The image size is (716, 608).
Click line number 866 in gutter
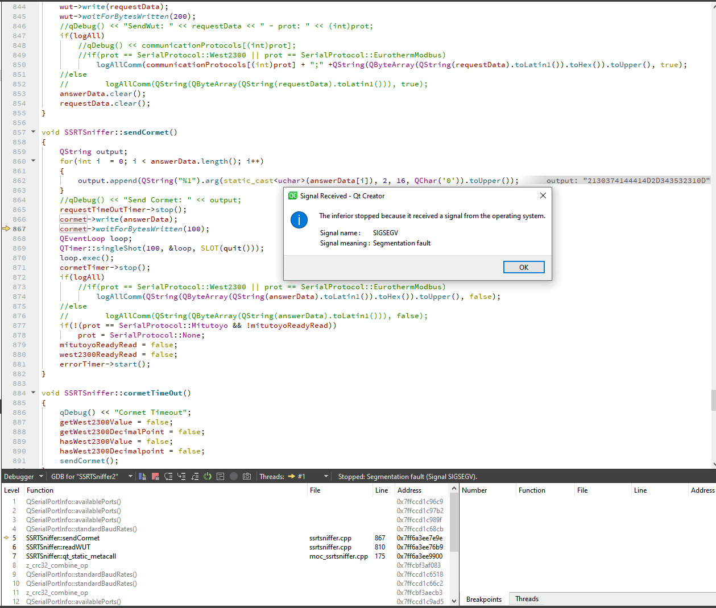pyautogui.click(x=19, y=219)
